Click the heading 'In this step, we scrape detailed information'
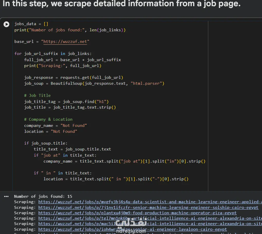 (121, 4)
